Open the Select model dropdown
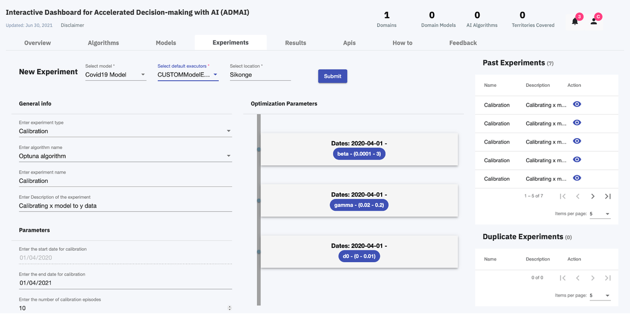This screenshot has height=314, width=630. point(115,75)
